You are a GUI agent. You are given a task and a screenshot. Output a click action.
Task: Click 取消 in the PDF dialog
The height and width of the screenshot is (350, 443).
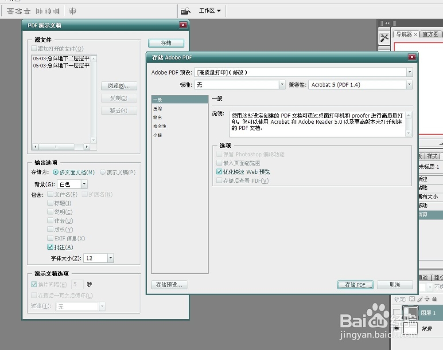tap(395, 285)
